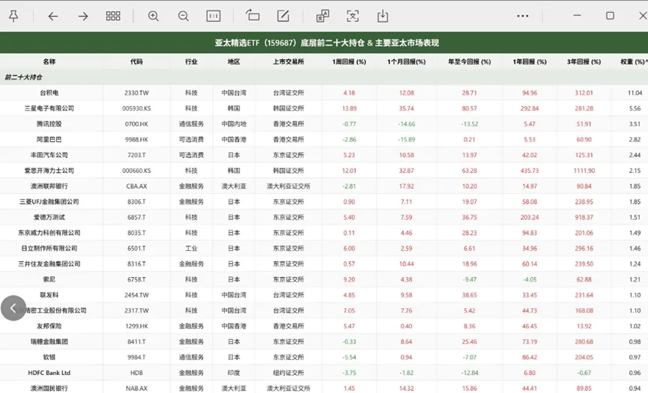Click the 三星电子有限公司 row name
Image resolution: width=648 pixels, height=393 pixels.
(x=49, y=108)
